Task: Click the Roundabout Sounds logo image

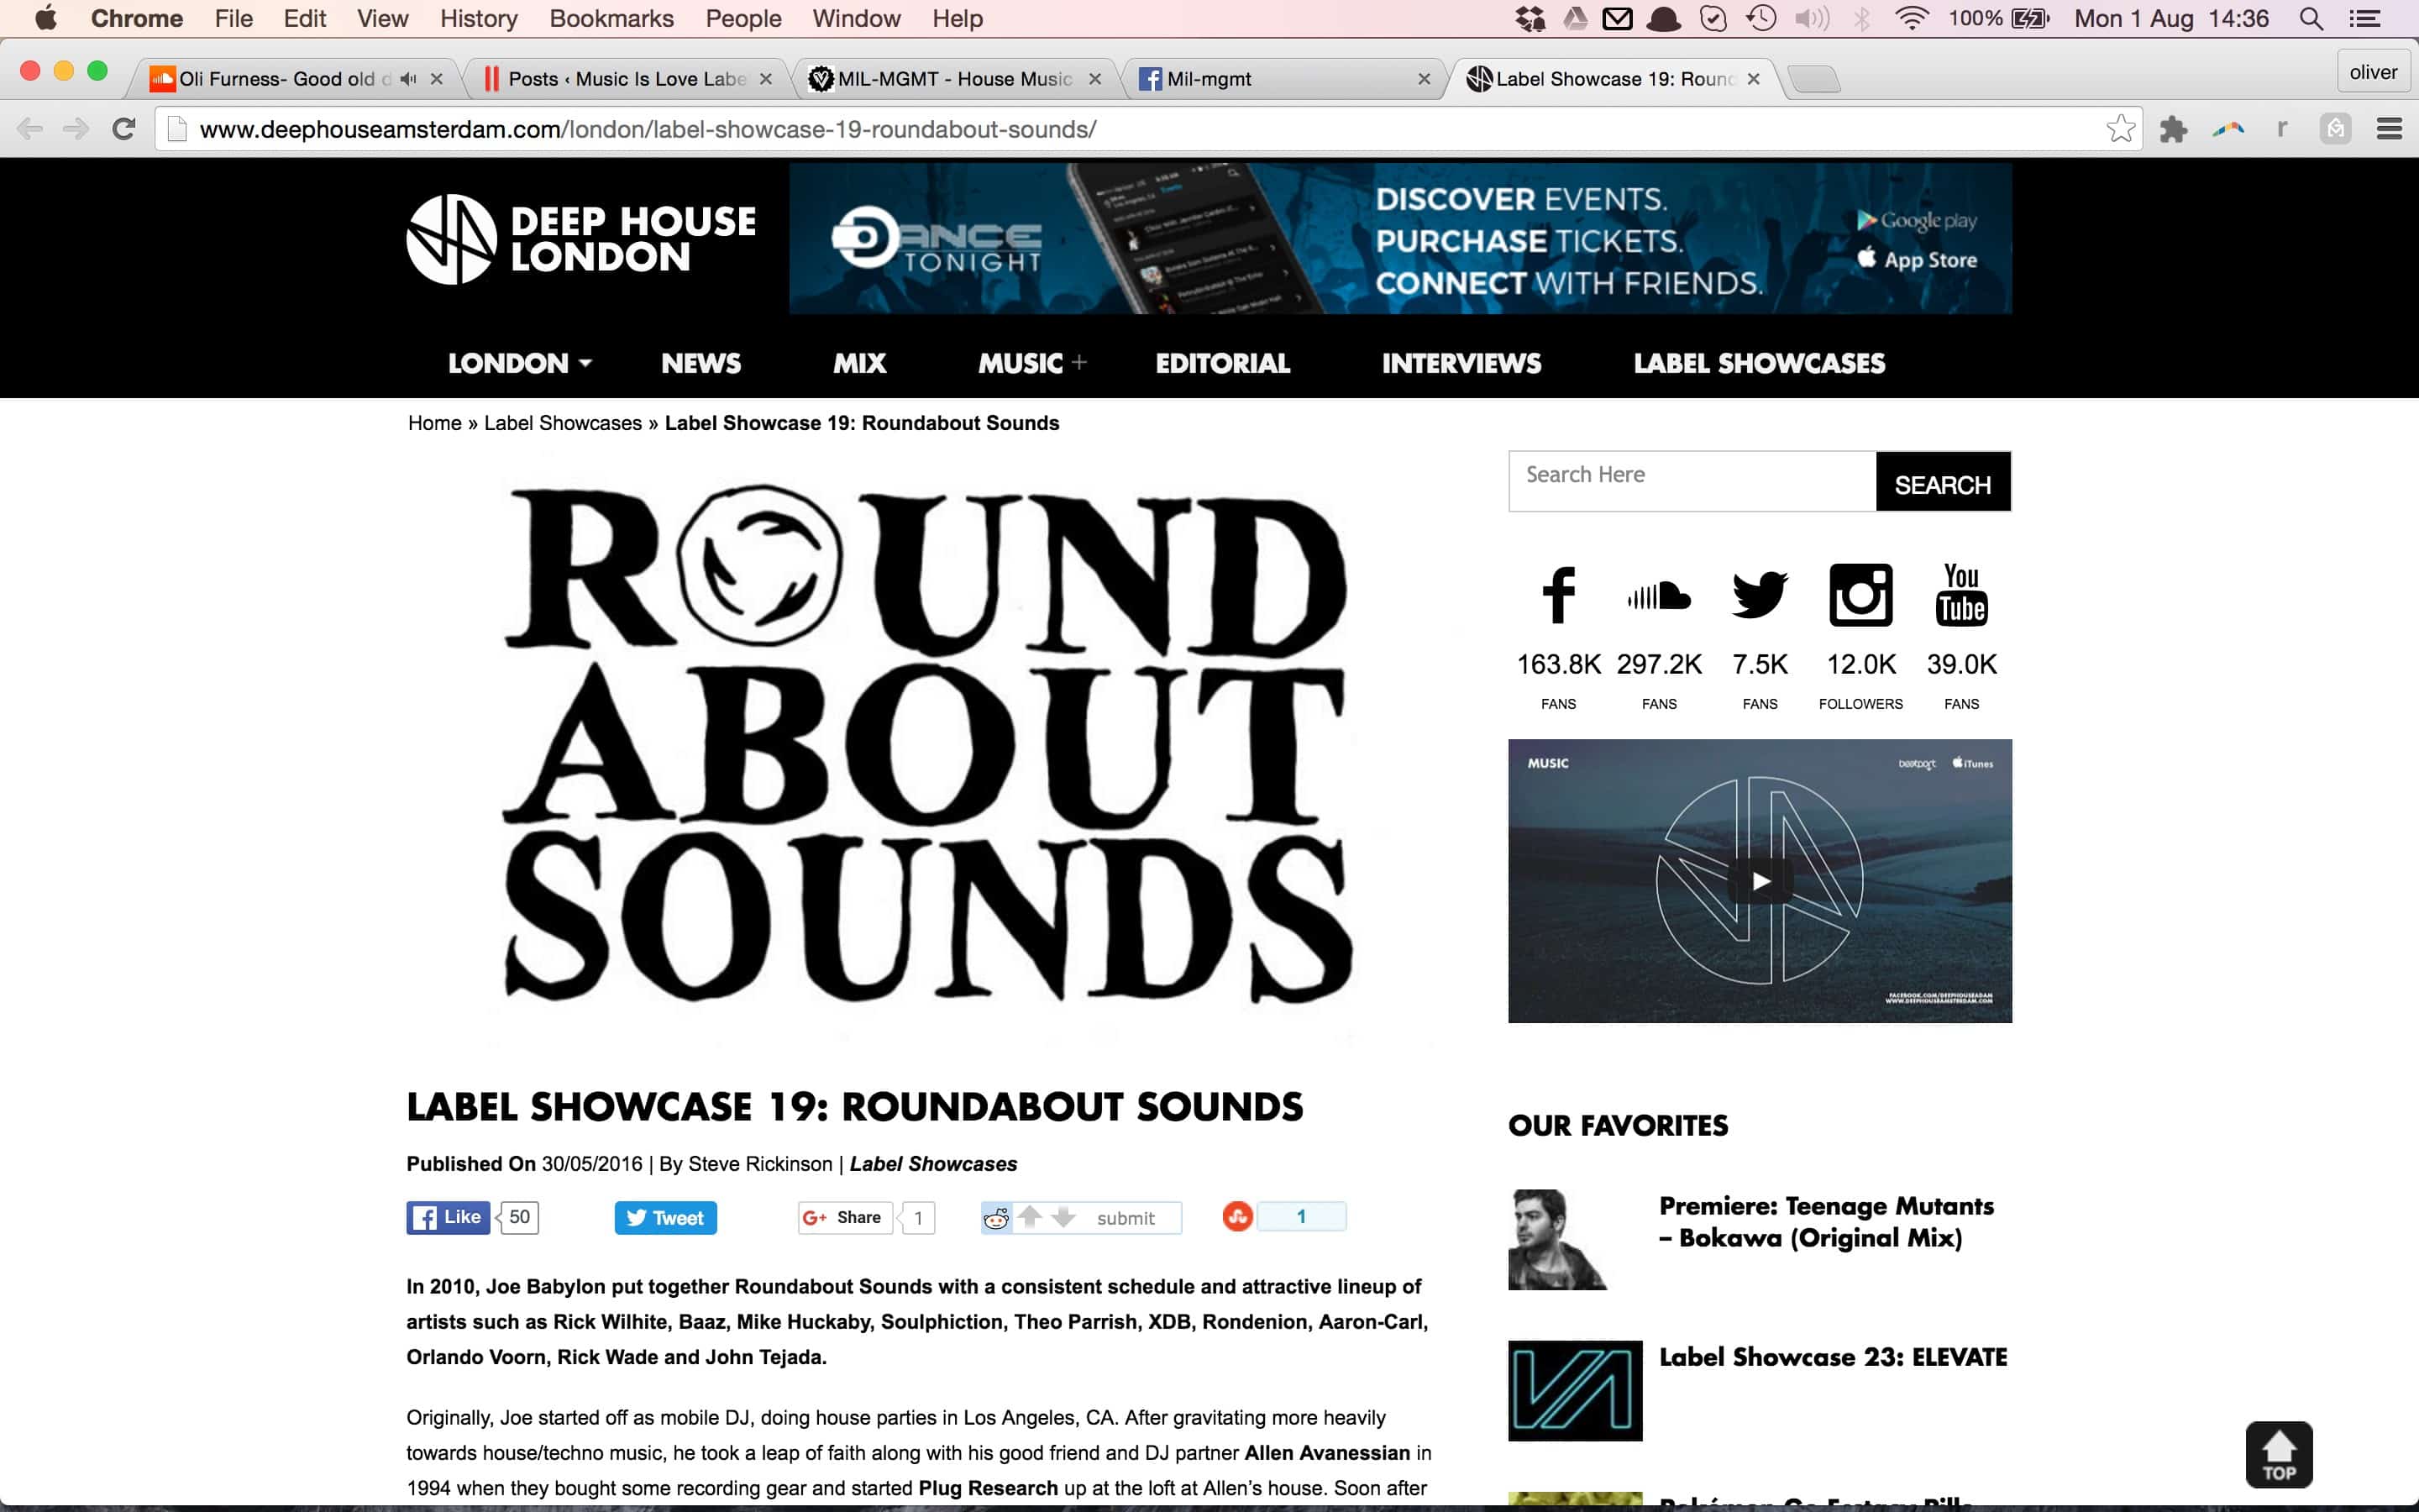Action: click(926, 745)
